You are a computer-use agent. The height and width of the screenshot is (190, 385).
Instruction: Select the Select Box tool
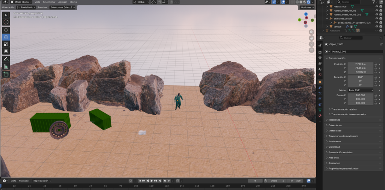coord(6,15)
